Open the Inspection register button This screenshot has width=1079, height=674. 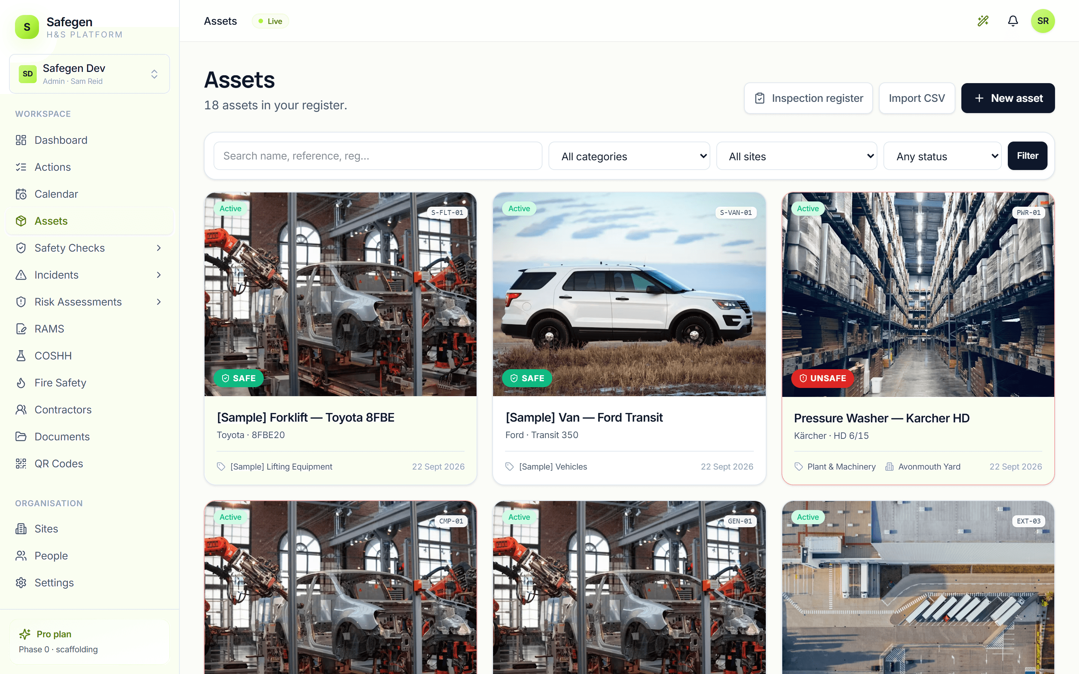pyautogui.click(x=809, y=98)
